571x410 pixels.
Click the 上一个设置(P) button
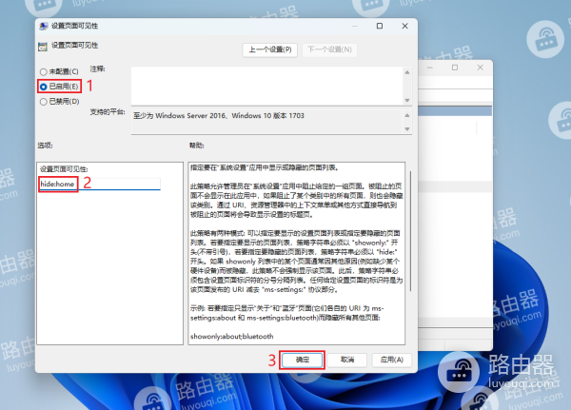[270, 49]
